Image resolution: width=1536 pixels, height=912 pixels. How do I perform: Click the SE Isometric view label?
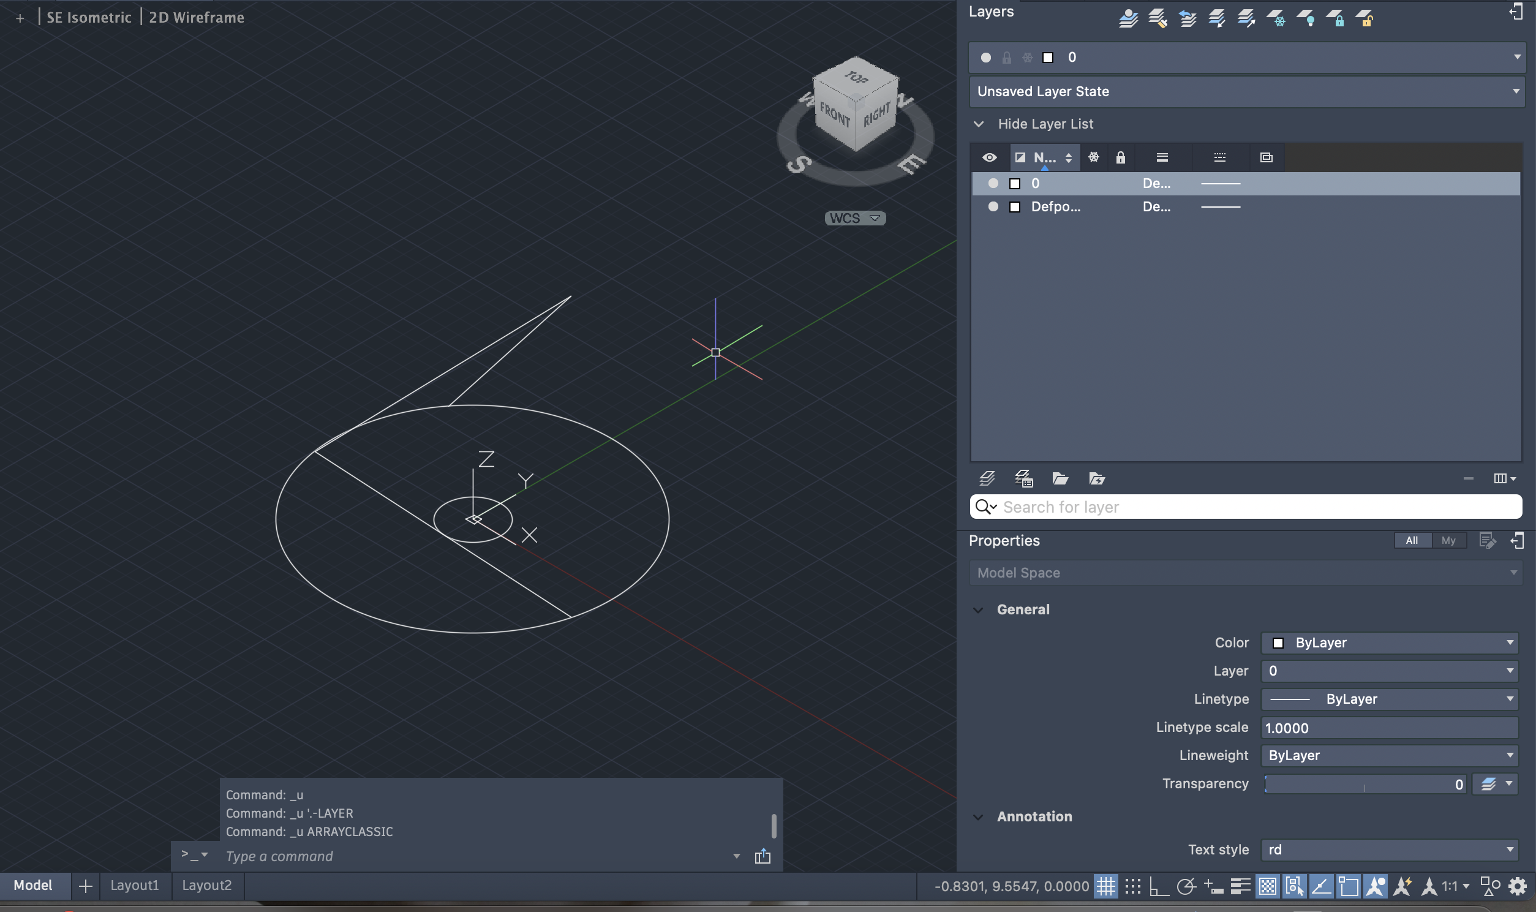point(89,17)
